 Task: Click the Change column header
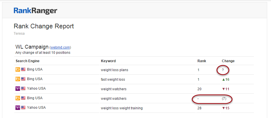(228, 61)
